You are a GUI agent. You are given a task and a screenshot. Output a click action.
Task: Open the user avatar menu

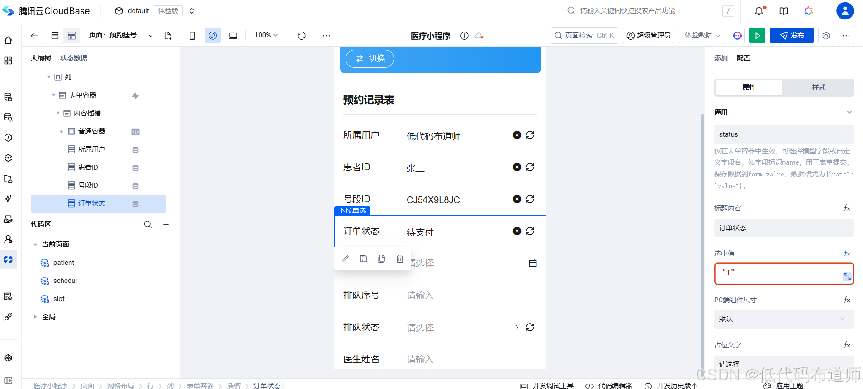point(845,11)
